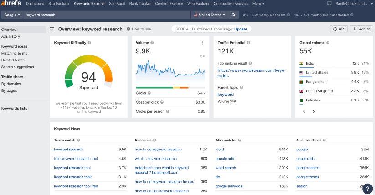Click the Cost per click info icon
Viewport: 375px width, 195px height.
tap(162, 102)
